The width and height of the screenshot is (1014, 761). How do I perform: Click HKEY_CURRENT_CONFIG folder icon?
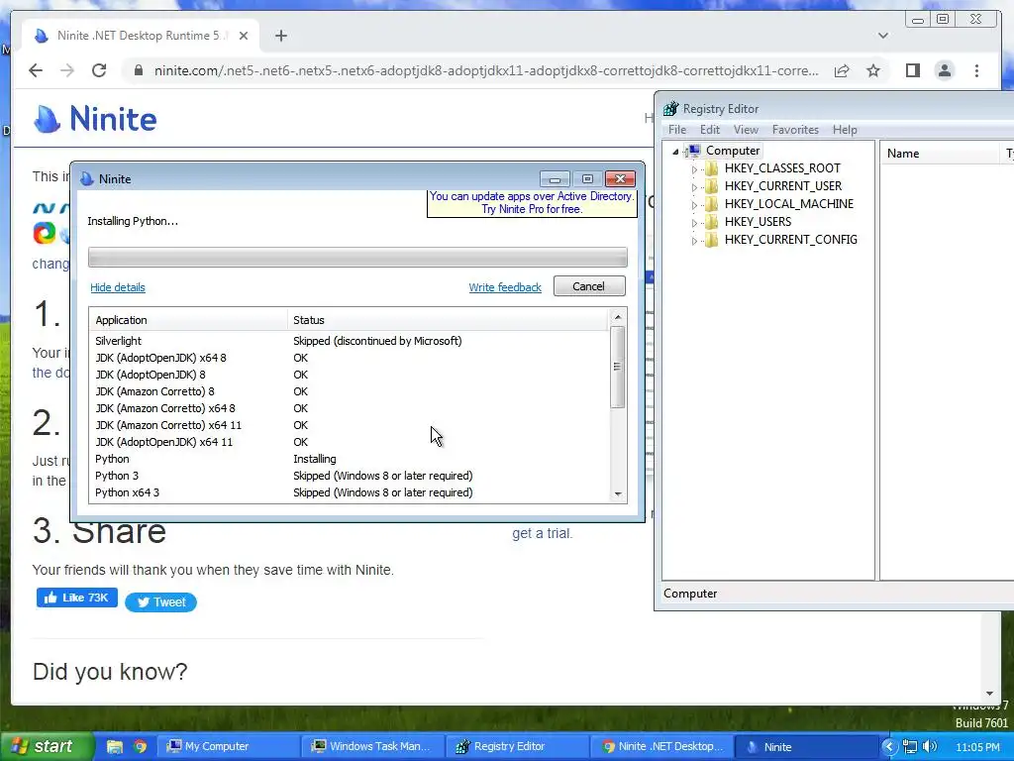point(711,240)
